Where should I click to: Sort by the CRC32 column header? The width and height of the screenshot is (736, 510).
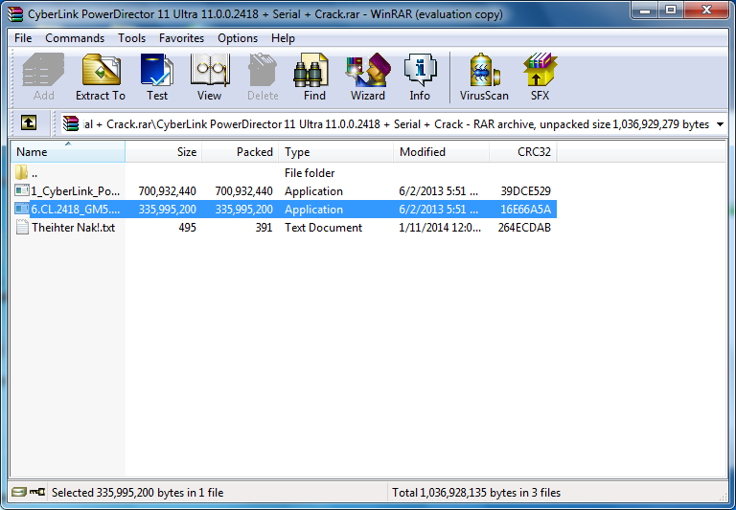(523, 152)
